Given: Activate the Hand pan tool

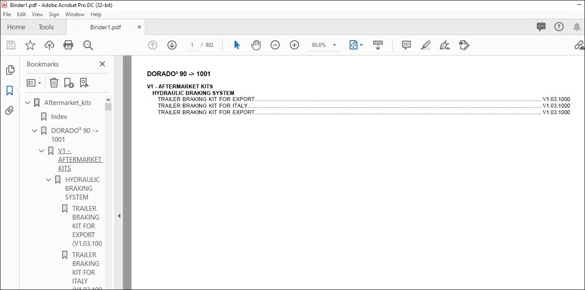Looking at the screenshot, I should coord(256,45).
